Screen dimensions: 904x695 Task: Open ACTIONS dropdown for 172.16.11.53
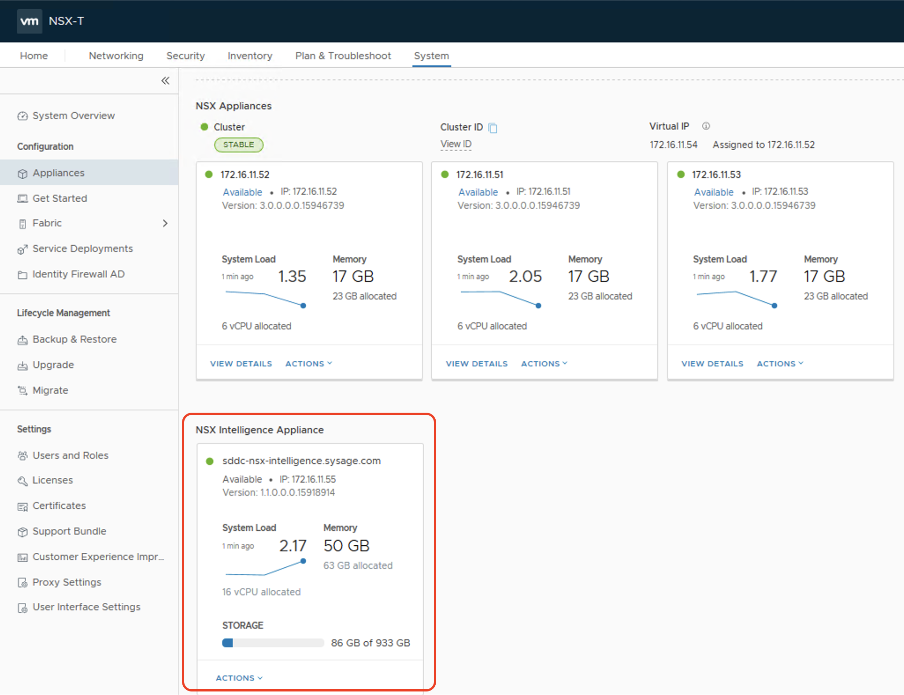(780, 363)
